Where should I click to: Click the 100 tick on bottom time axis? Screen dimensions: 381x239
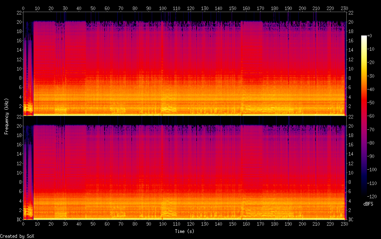163,224
